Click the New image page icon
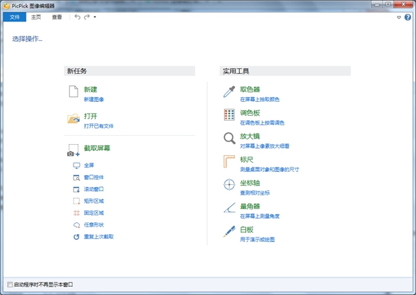Image resolution: width=416 pixels, height=295 pixels. pos(73,92)
